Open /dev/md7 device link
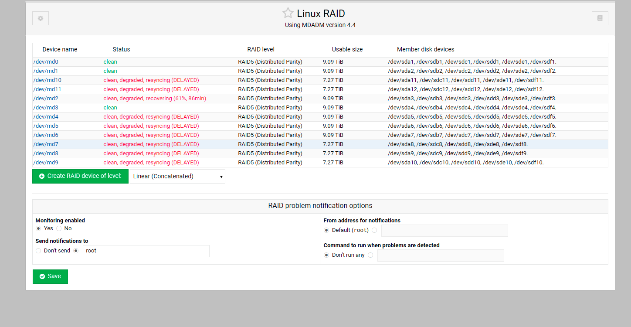Screen dimensions: 631x327 (46, 144)
